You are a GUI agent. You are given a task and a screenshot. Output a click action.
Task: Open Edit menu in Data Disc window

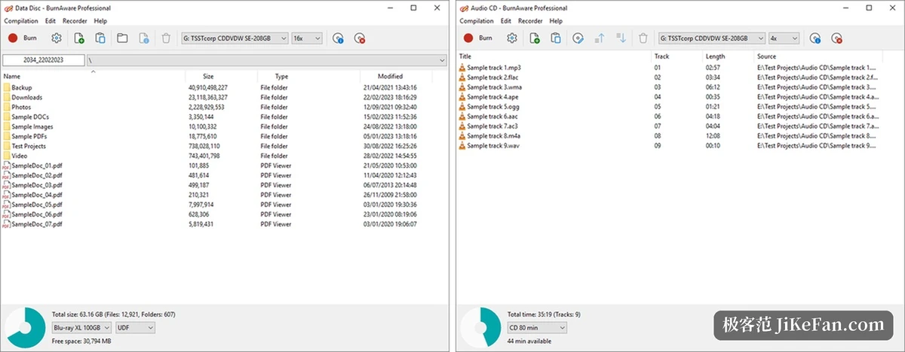pyautogui.click(x=50, y=21)
